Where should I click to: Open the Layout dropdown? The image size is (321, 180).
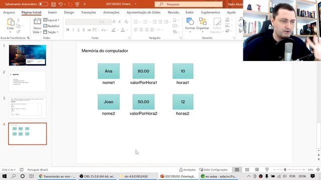(51, 20)
